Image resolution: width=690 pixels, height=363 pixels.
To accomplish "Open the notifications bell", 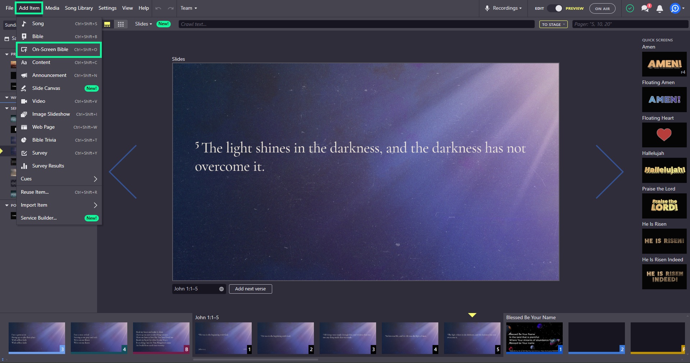I will coord(659,9).
